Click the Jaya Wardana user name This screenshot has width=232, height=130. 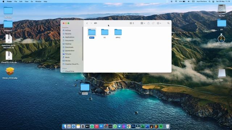coord(202,1)
